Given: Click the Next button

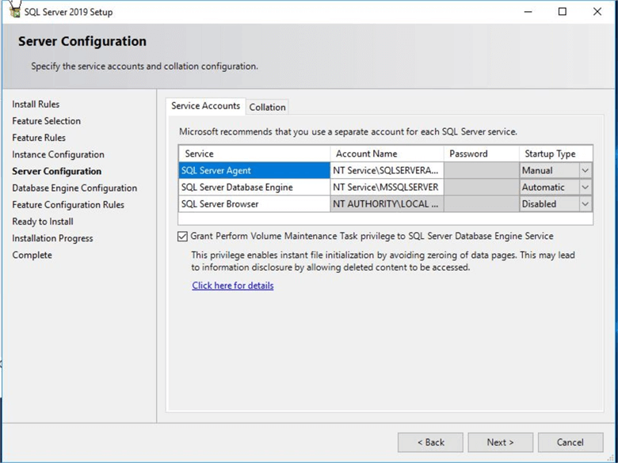Looking at the screenshot, I should point(500,442).
